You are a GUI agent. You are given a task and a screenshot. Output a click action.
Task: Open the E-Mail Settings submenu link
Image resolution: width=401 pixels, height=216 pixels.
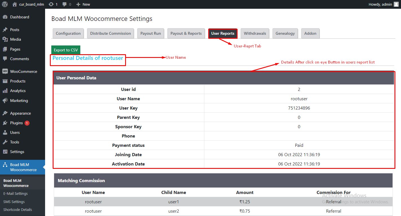coord(15,194)
